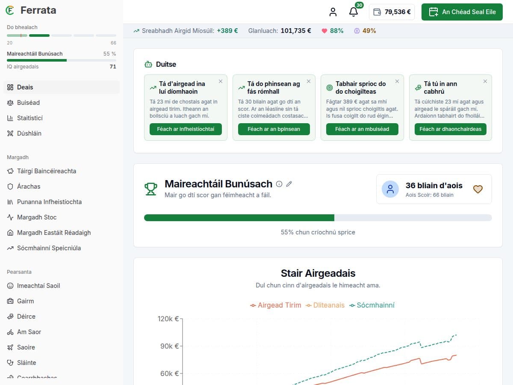
Task: Click the IQ airgeadais value 71
Action: point(113,67)
